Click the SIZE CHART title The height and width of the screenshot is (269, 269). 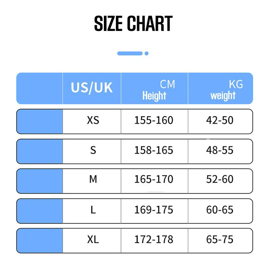pos(133,24)
